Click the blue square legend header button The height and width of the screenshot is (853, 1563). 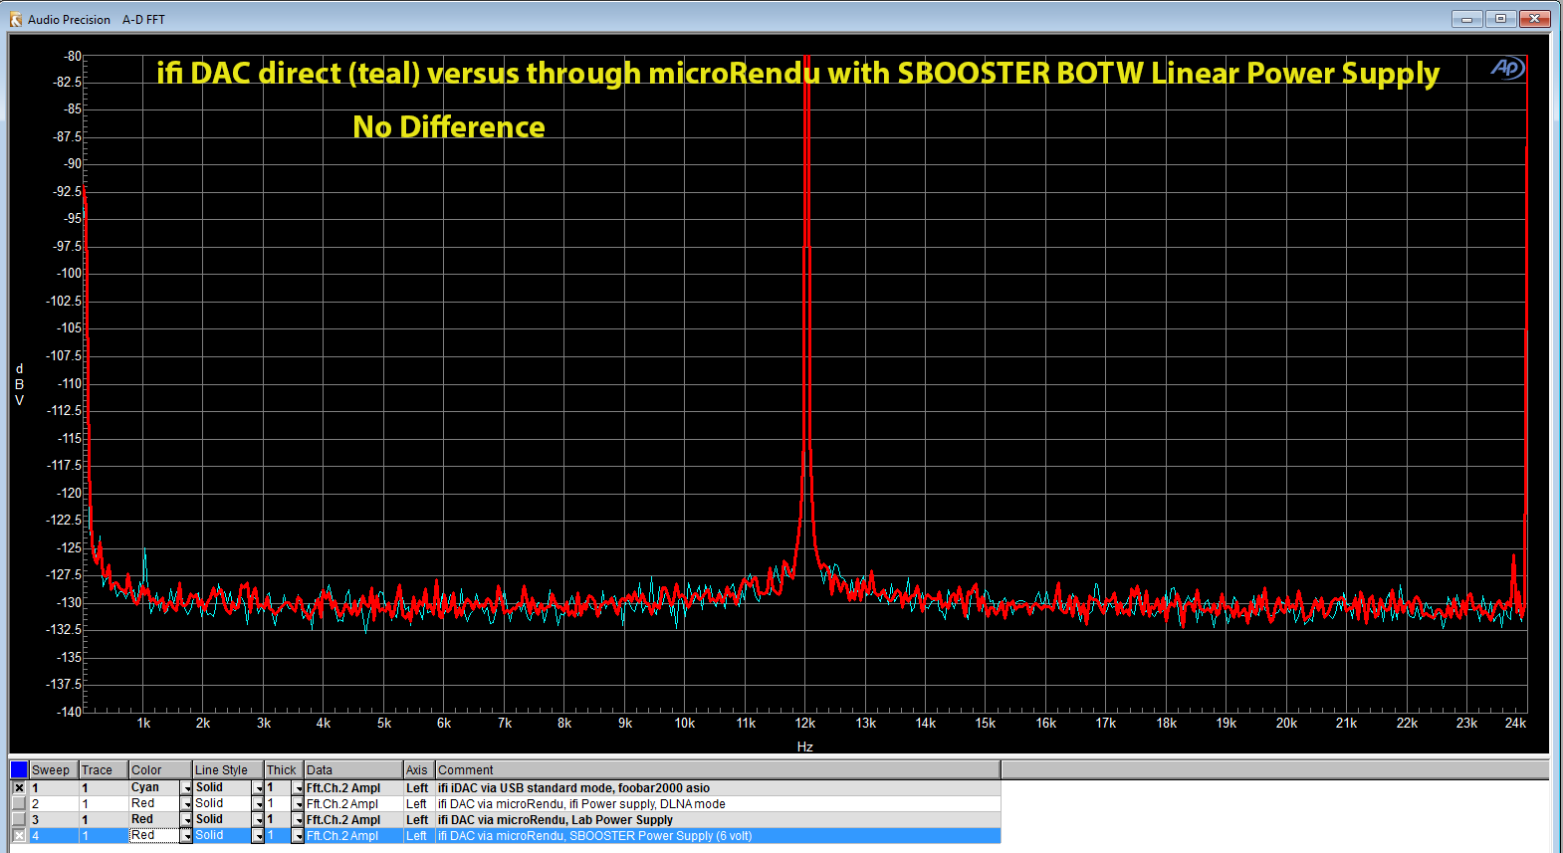19,769
